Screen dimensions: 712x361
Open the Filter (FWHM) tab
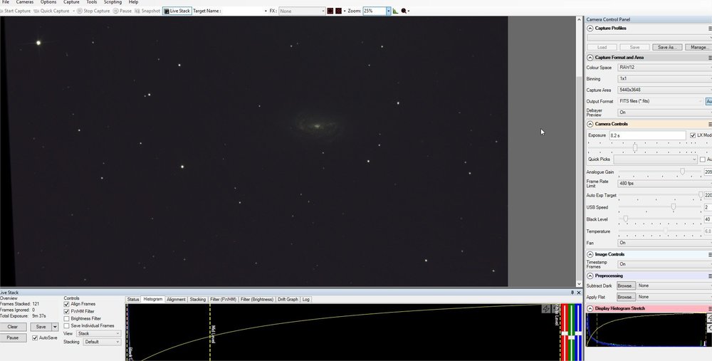[223, 299]
